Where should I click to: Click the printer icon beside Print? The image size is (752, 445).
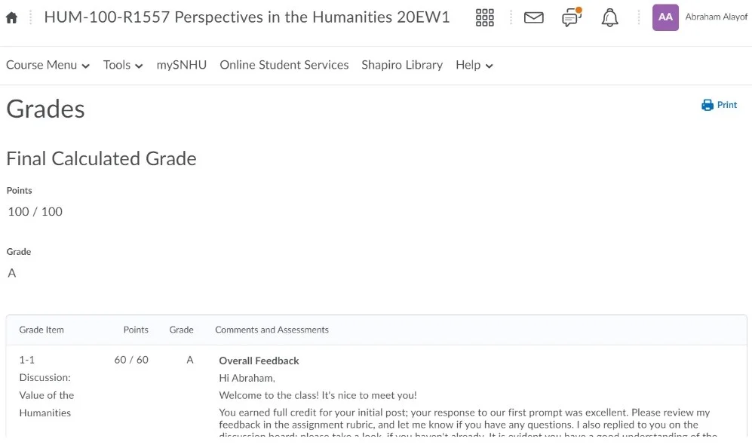click(707, 105)
